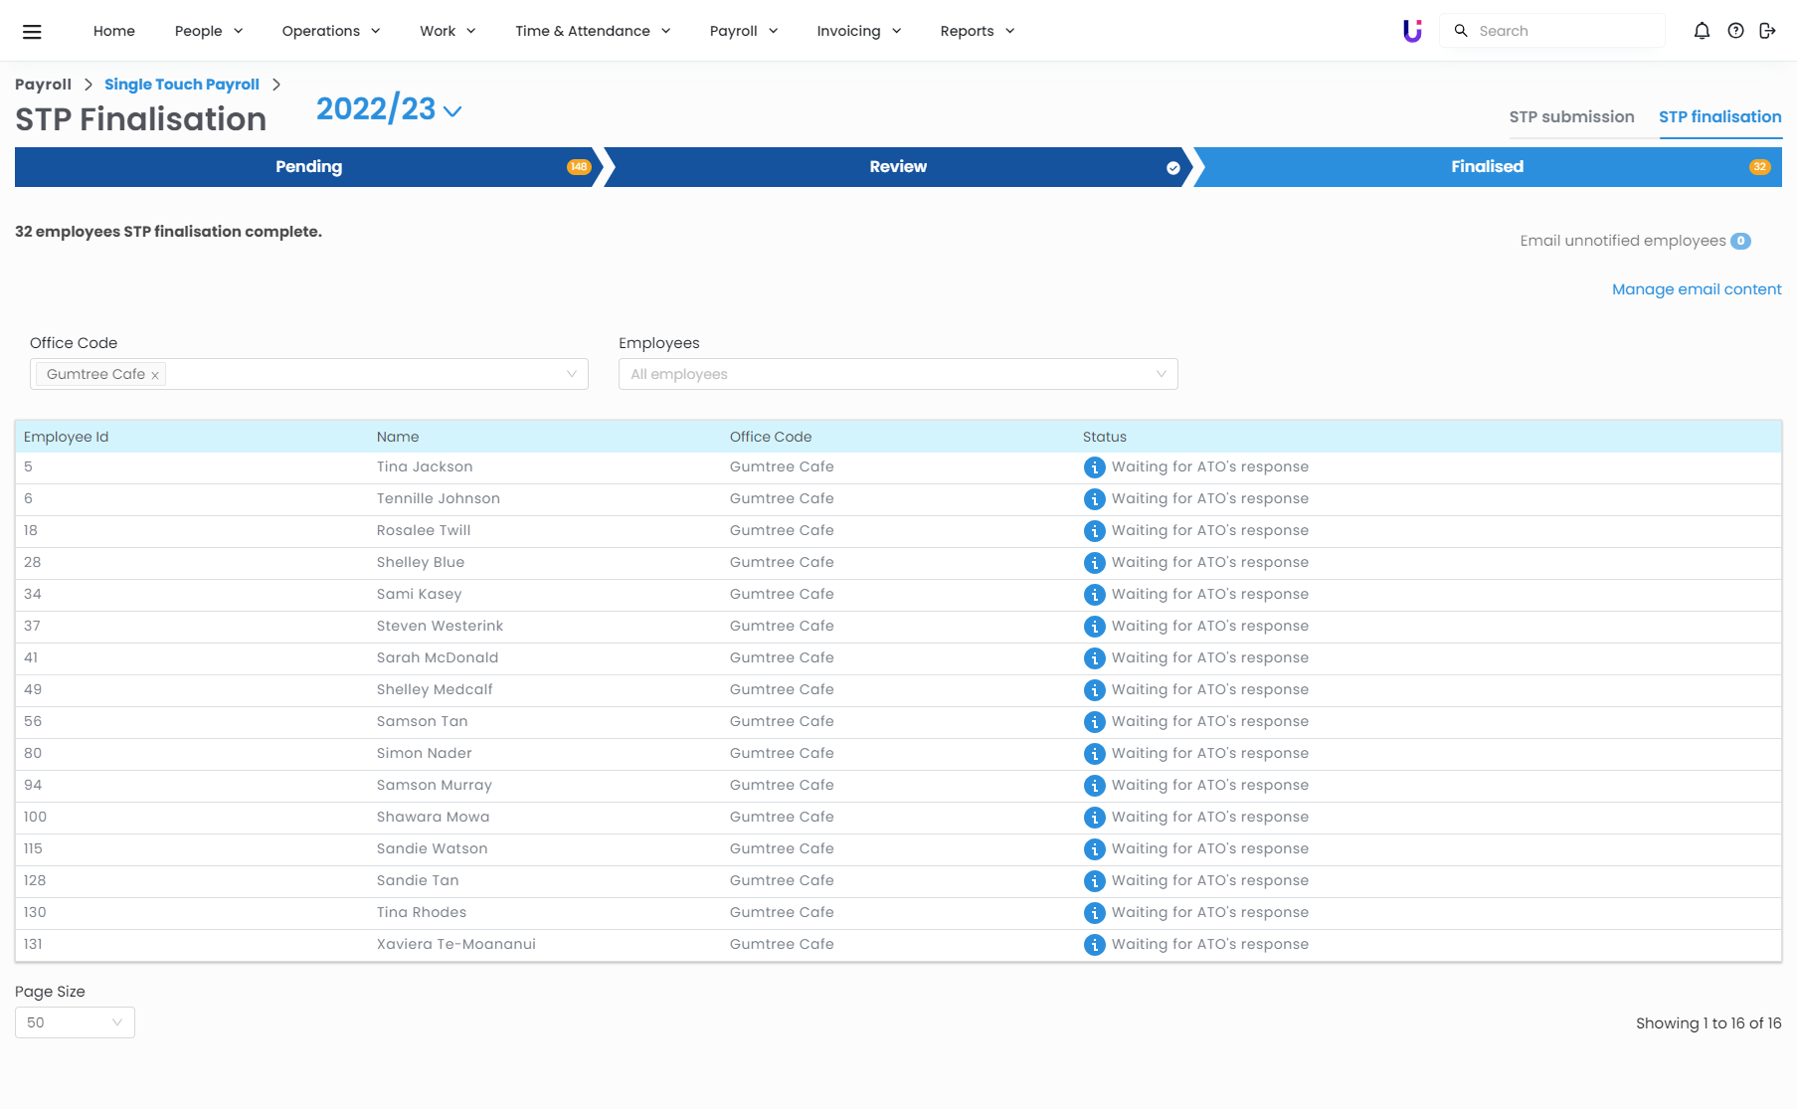
Task: Click the purple U logo icon
Action: click(1412, 31)
